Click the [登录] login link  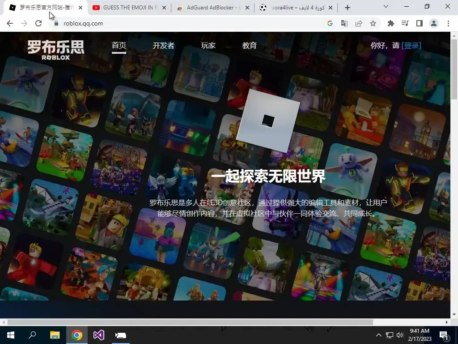coord(411,45)
